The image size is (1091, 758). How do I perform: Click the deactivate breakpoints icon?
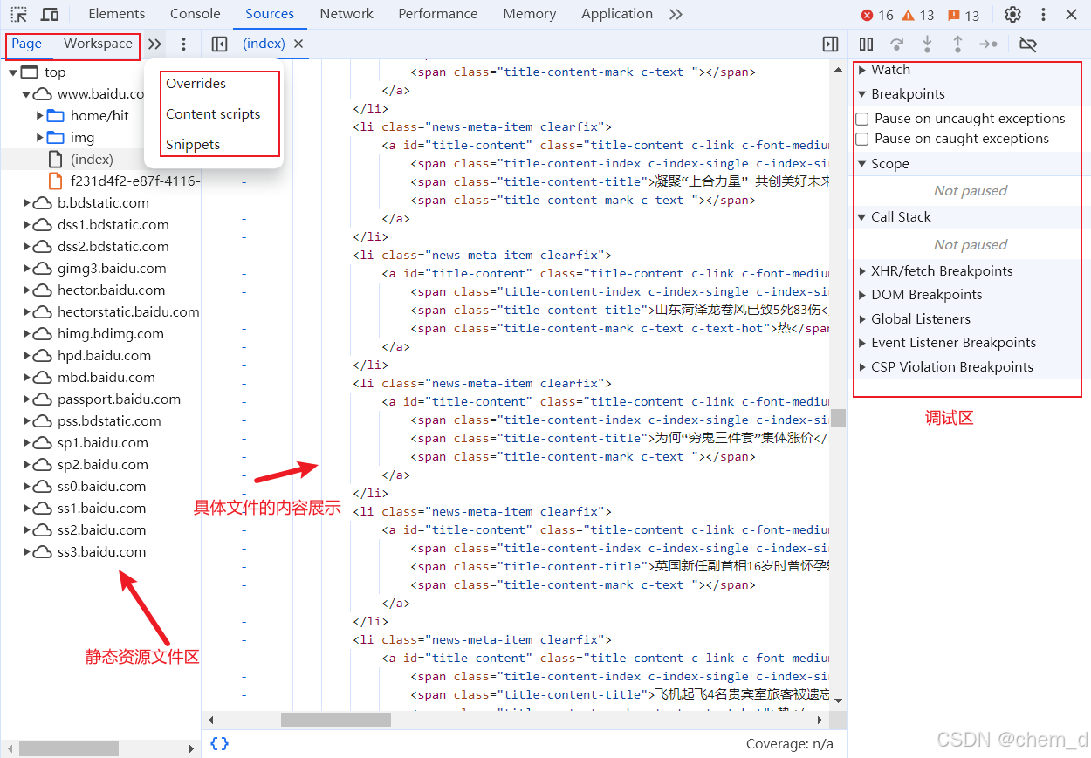pos(1028,44)
